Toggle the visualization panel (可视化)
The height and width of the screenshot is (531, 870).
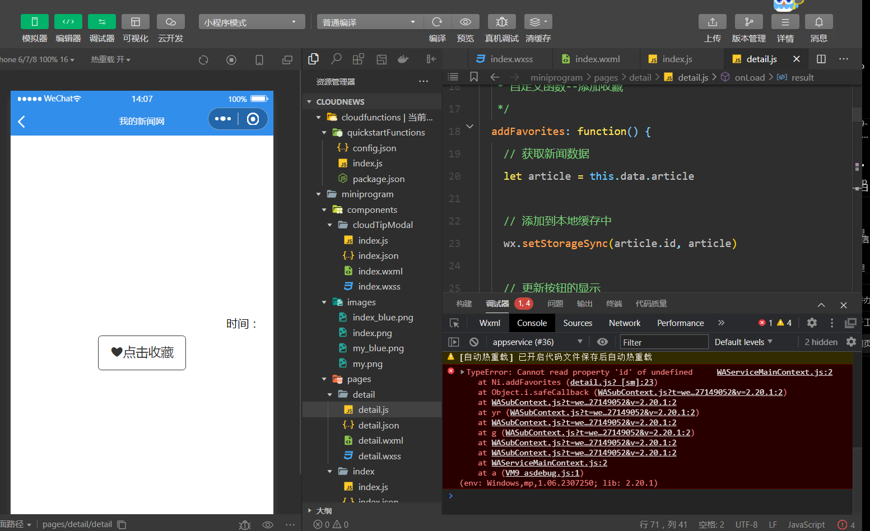point(136,22)
